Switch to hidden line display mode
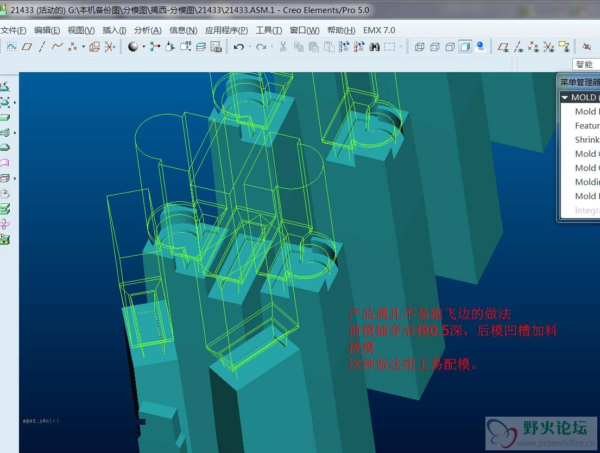 click(435, 47)
